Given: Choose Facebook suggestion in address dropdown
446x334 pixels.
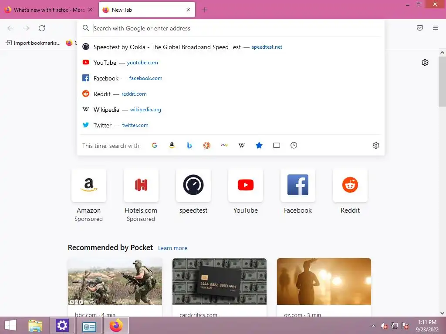Looking at the screenshot, I should click(231, 78).
